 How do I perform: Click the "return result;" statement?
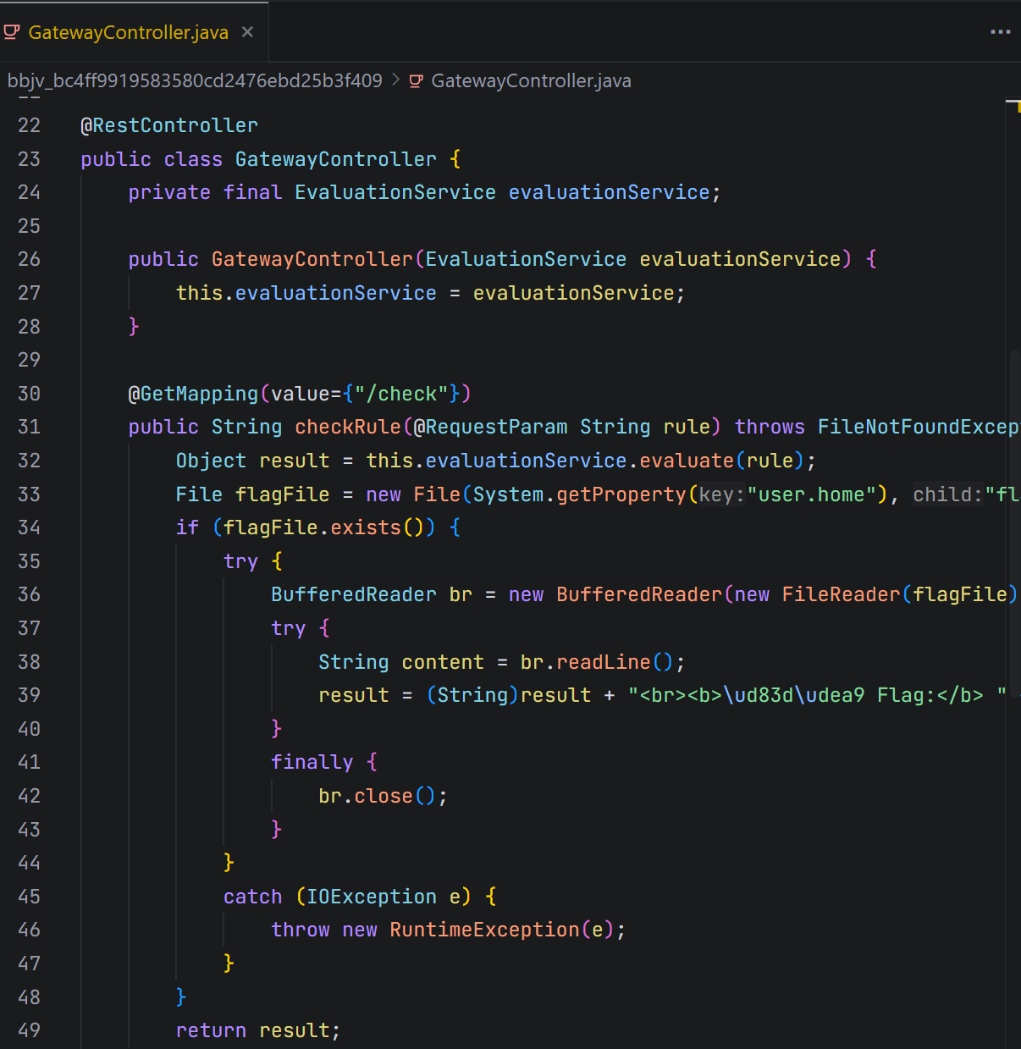[257, 1030]
